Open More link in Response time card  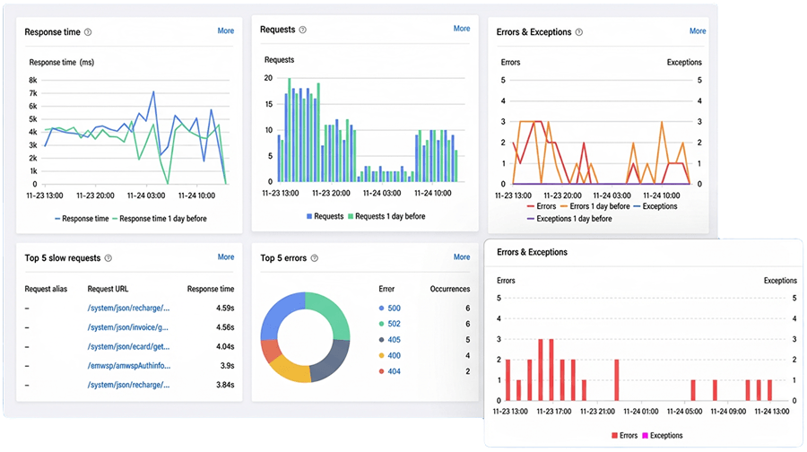click(x=225, y=30)
